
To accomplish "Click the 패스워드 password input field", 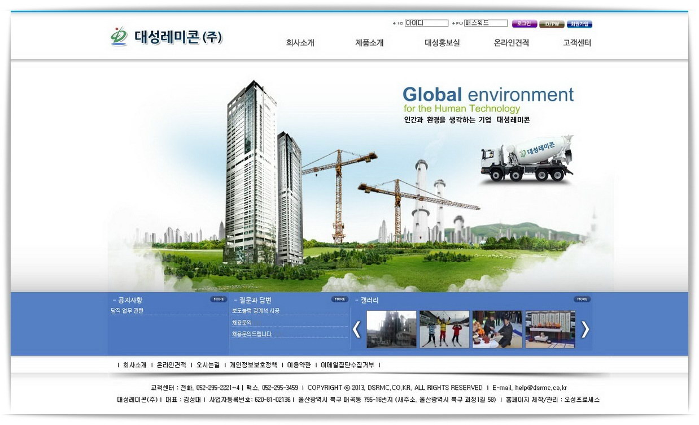I will pos(486,23).
